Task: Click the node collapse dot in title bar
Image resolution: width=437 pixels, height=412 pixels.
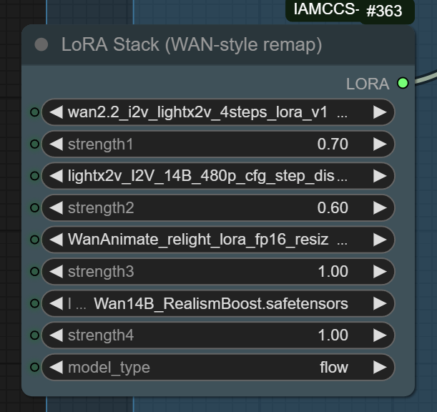Action: [x=41, y=45]
